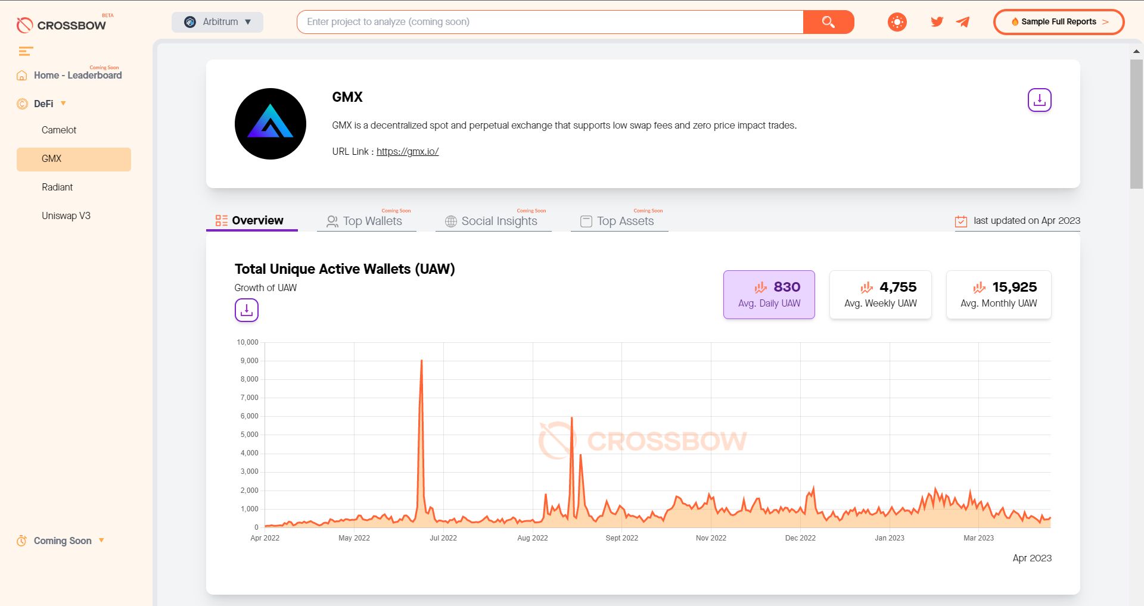Click the 'Mar 2023' axis label
Screen dimensions: 1144x606
click(x=978, y=538)
